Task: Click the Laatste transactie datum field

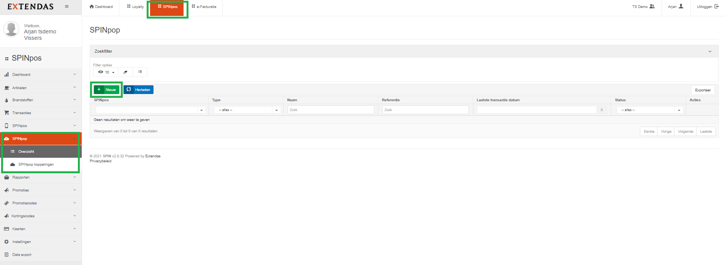Action: point(537,110)
